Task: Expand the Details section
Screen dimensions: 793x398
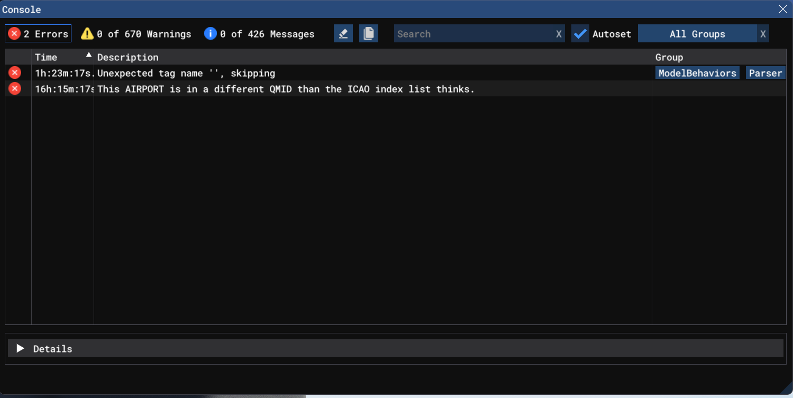Action: 21,348
